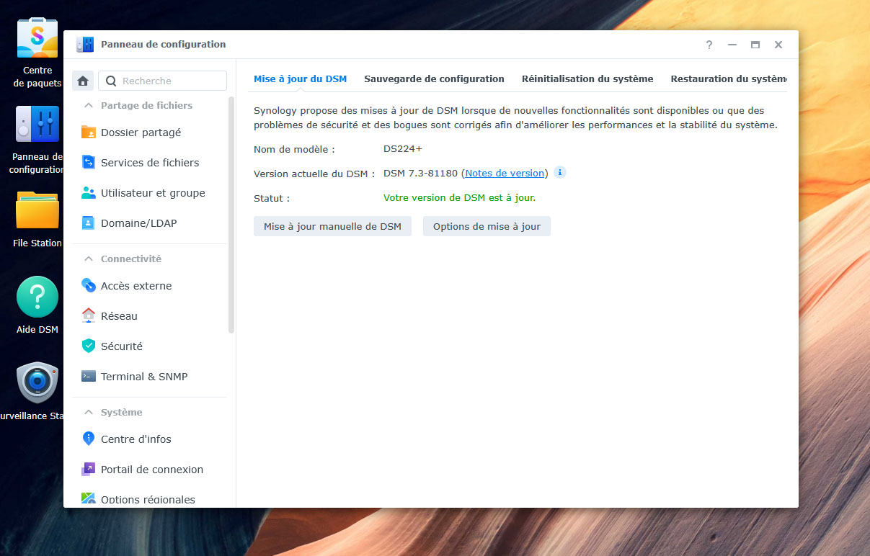The width and height of the screenshot is (870, 556).
Task: Click the sidebar vertical scrollbar
Action: (231, 216)
